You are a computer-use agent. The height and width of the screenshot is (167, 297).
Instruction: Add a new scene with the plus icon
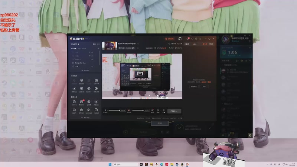(98, 49)
